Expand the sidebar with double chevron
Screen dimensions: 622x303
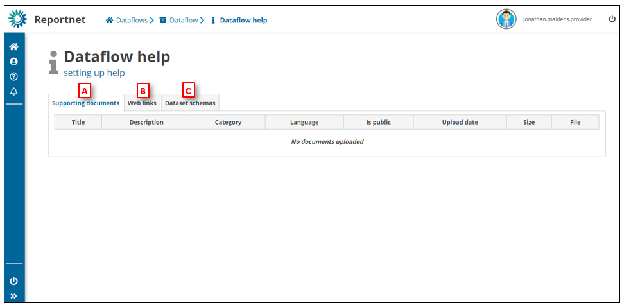click(x=13, y=296)
